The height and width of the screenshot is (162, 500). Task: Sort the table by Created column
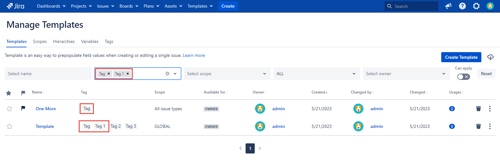319,92
